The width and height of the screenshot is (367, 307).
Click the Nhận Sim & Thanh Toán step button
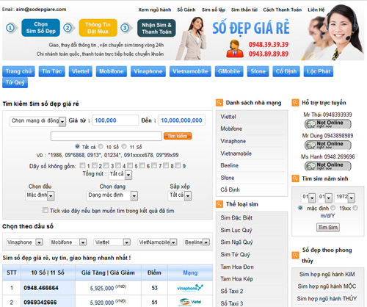156,28
